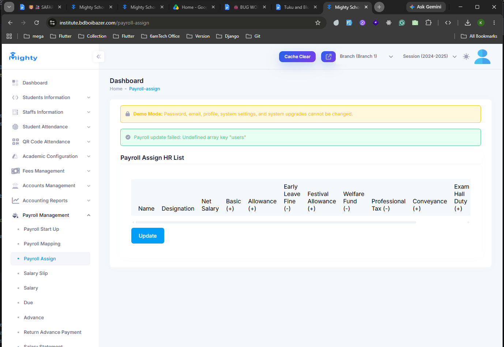Click Net Salary column header
Viewport: 504px width, 347px height.
(x=210, y=205)
